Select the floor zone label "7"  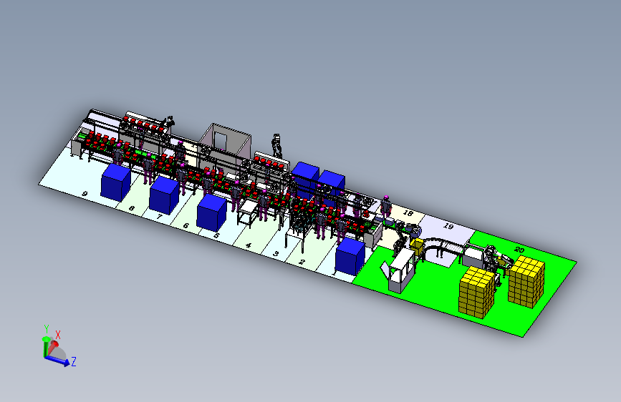click(x=159, y=217)
